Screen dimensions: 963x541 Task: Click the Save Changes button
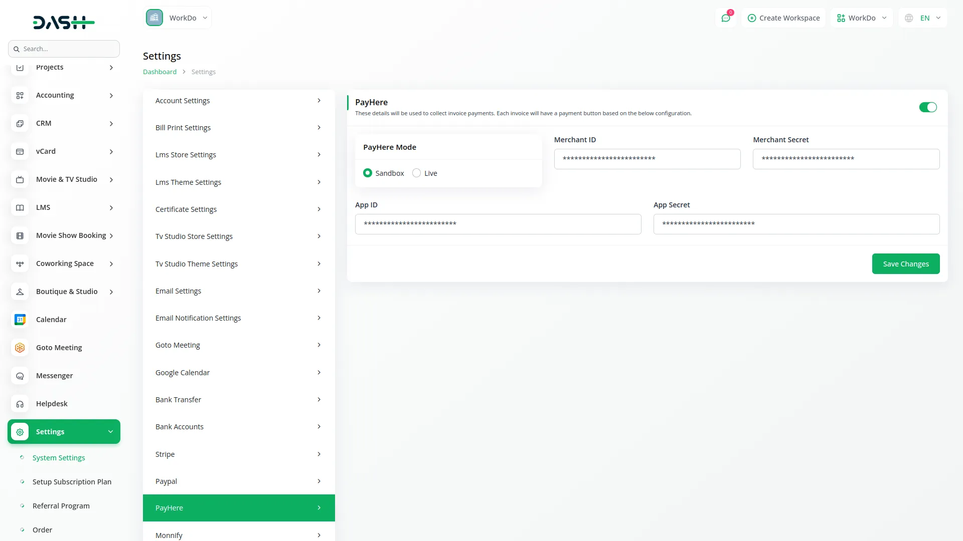pyautogui.click(x=905, y=264)
